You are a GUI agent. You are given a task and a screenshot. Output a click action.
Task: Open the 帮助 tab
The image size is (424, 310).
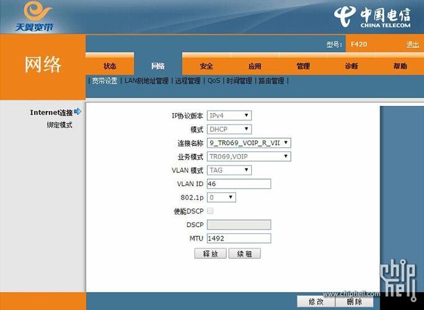[400, 66]
